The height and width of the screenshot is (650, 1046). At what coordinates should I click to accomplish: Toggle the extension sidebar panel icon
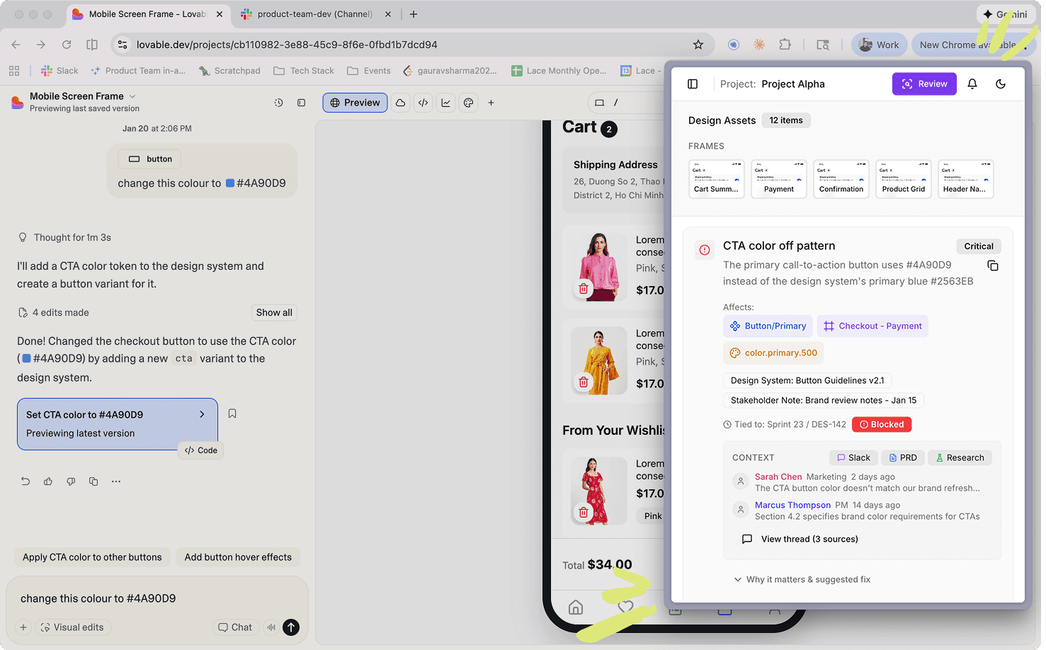(693, 84)
